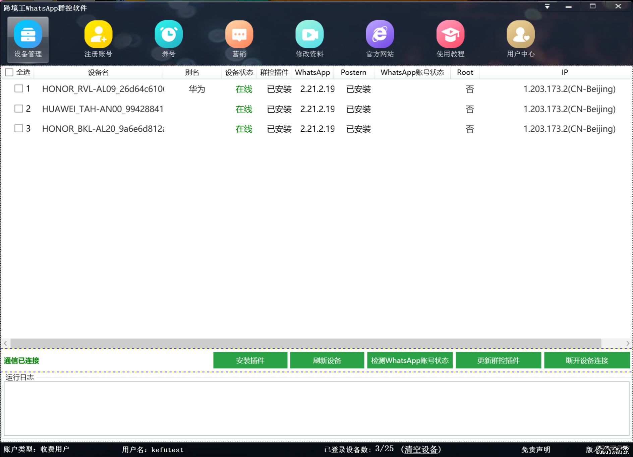Click the 更新群控插件 button
The width and height of the screenshot is (633, 457).
(498, 360)
